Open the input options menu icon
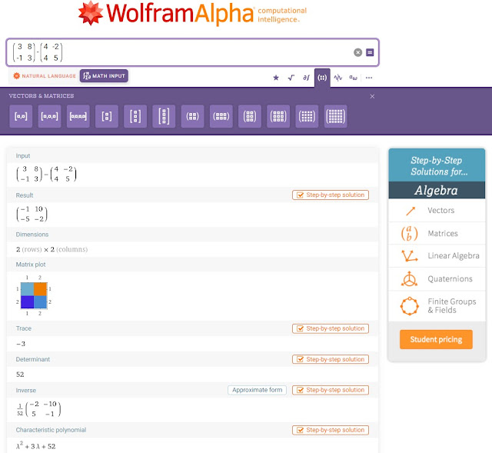Image resolution: width=492 pixels, height=453 pixels. [370, 52]
